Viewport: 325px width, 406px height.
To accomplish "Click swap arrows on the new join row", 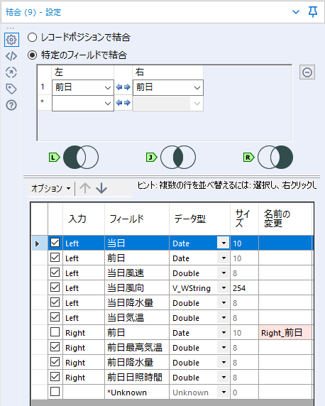I will [123, 103].
